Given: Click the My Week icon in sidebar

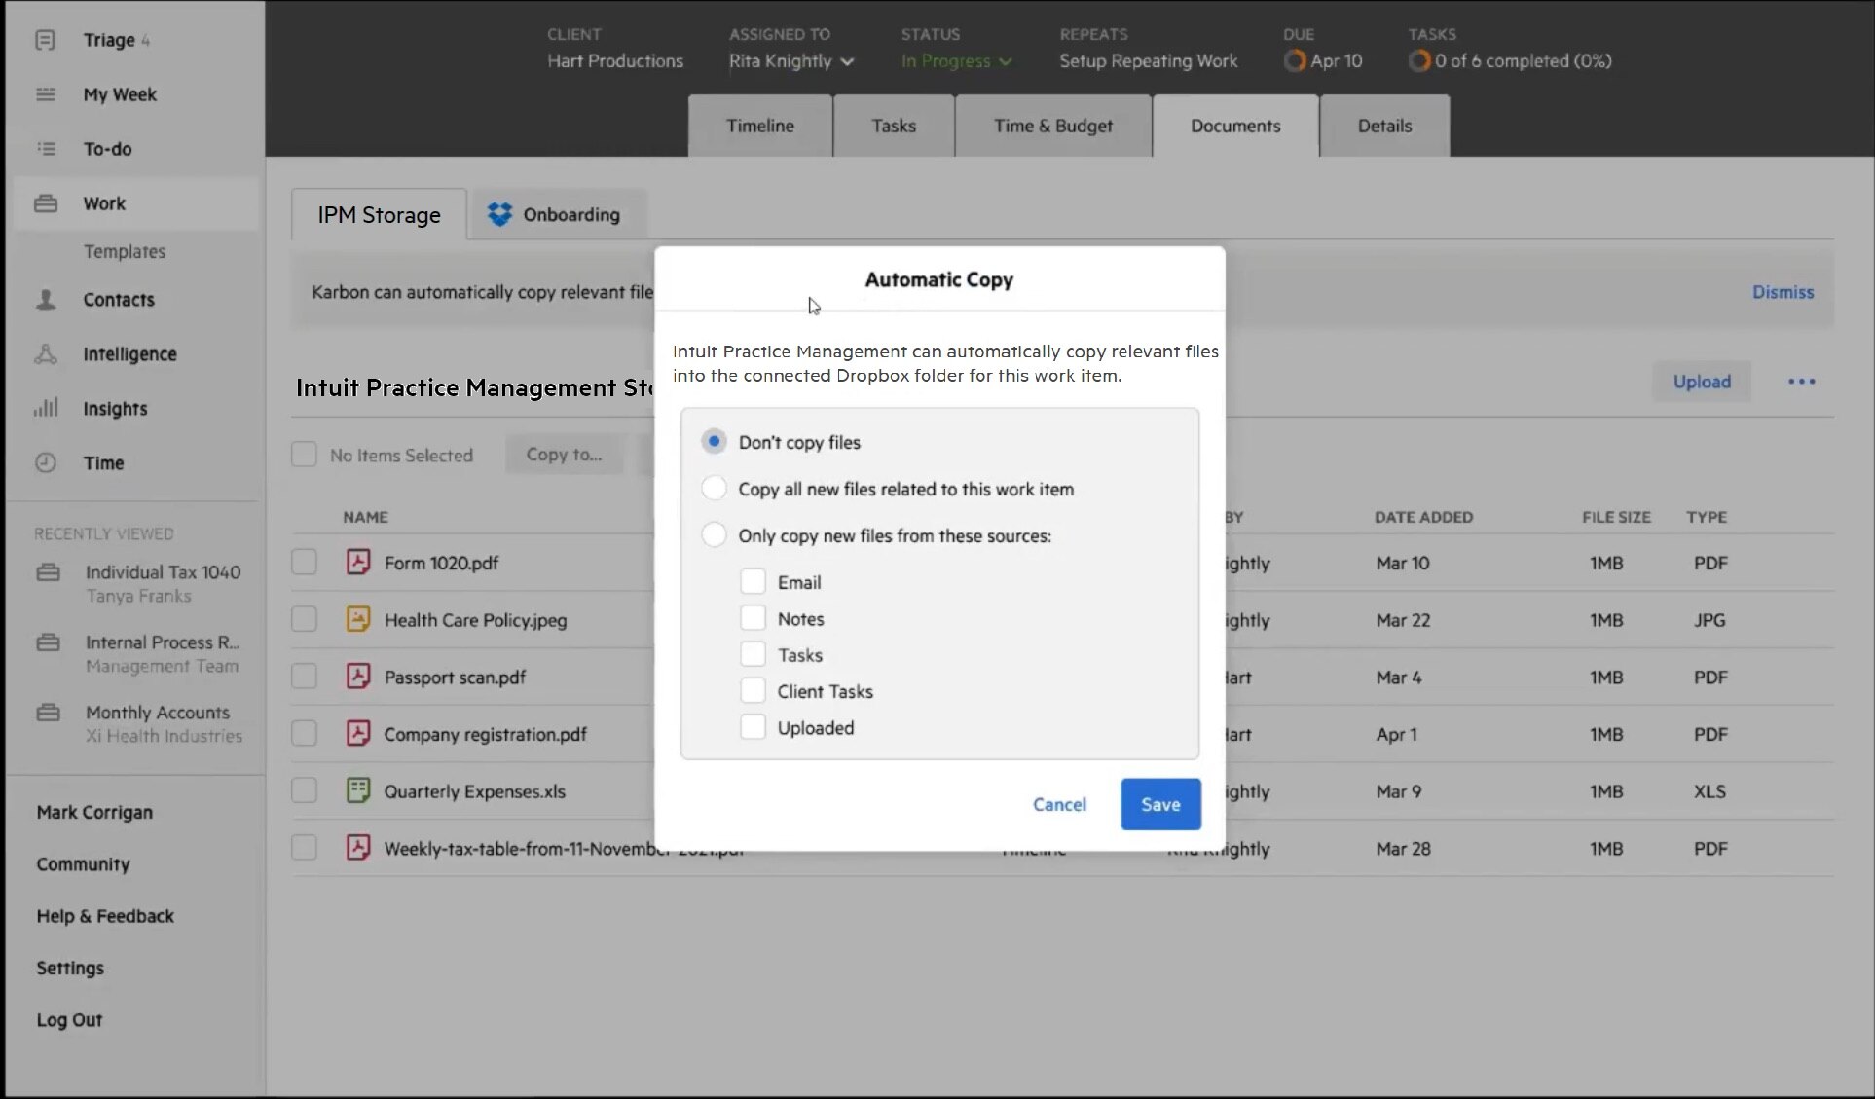Looking at the screenshot, I should click(47, 94).
